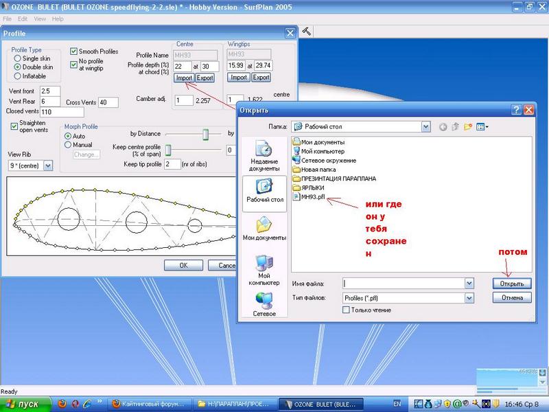Enable the read-only (Только чтение) checkbox
Image resolution: width=549 pixels, height=412 pixels.
(346, 310)
